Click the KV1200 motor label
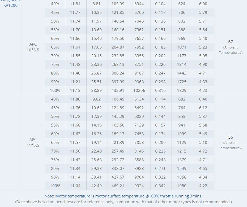This screenshot has height=207, width=247. (x=11, y=5)
